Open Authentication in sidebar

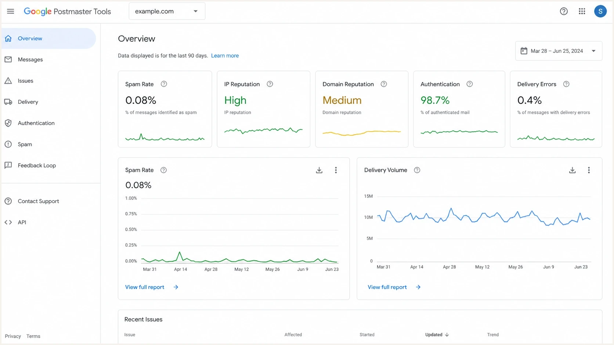tap(48, 123)
